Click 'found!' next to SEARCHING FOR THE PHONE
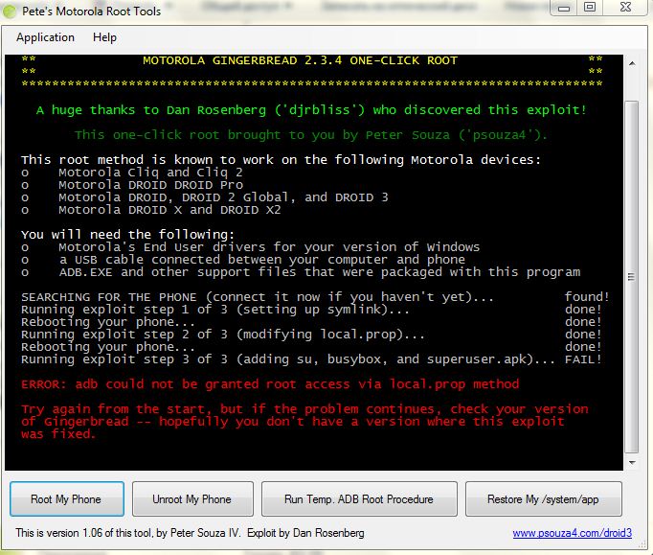Image resolution: width=653 pixels, height=555 pixels. [x=587, y=297]
